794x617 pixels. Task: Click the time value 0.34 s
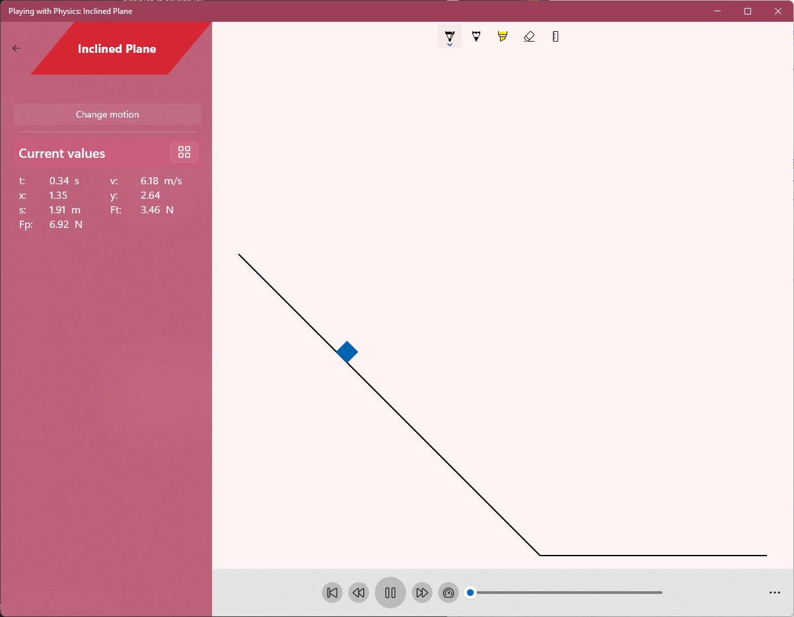[x=64, y=180]
